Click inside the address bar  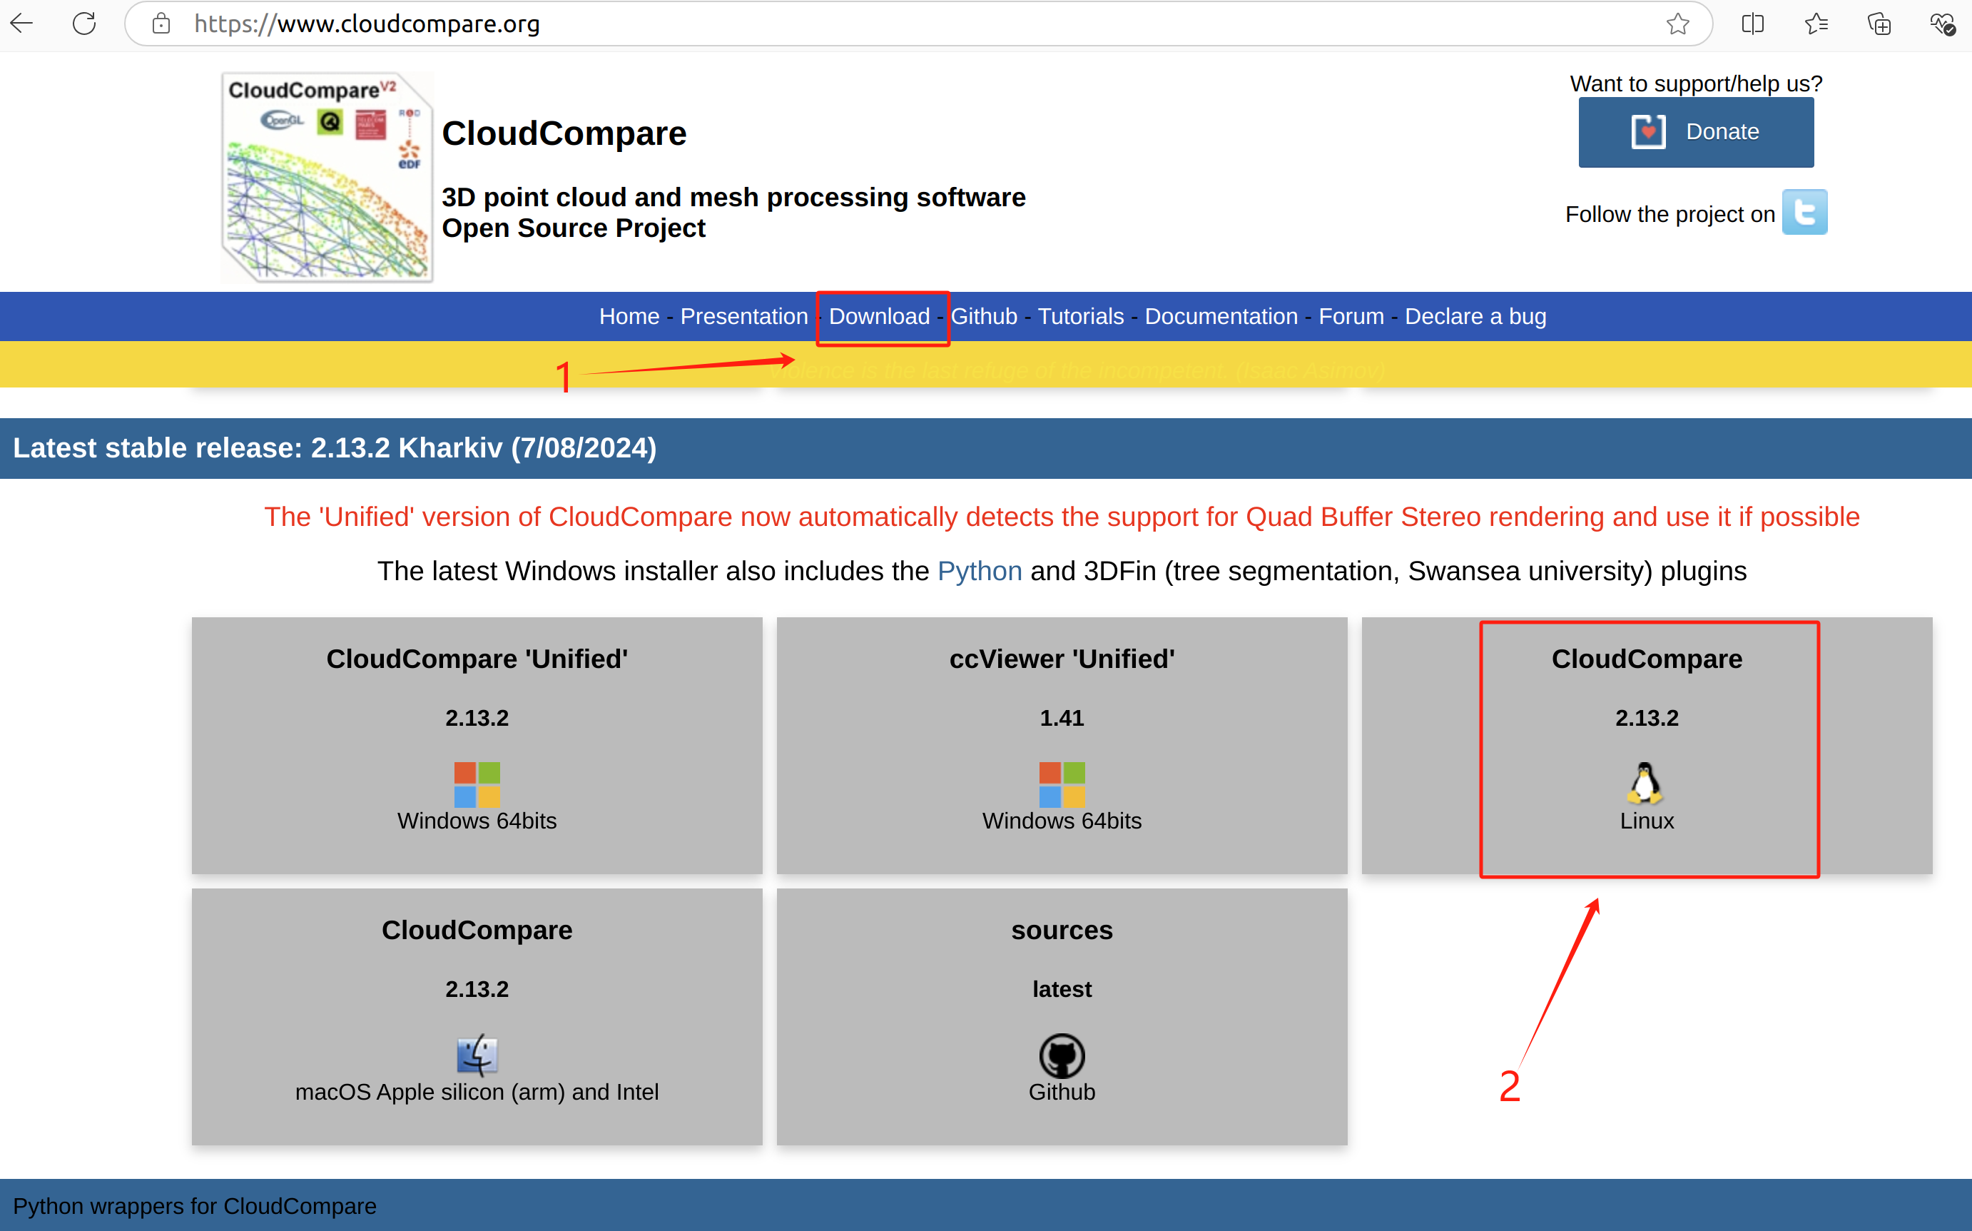570,24
